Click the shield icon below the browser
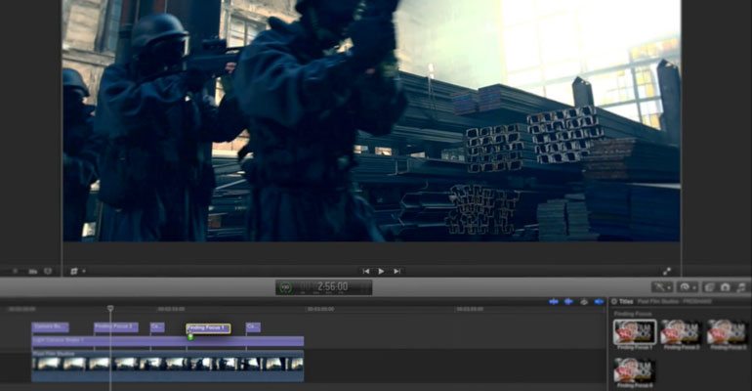The width and height of the screenshot is (752, 391). [x=48, y=271]
